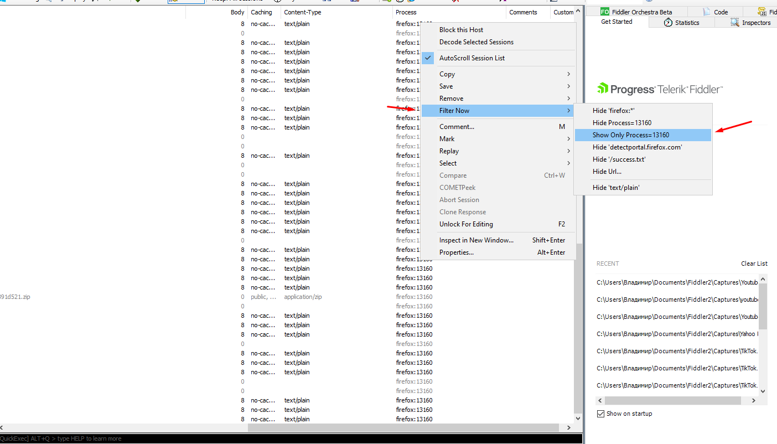The image size is (777, 444).
Task: Toggle the AutoScroll Session List checkmark
Action: 428,58
